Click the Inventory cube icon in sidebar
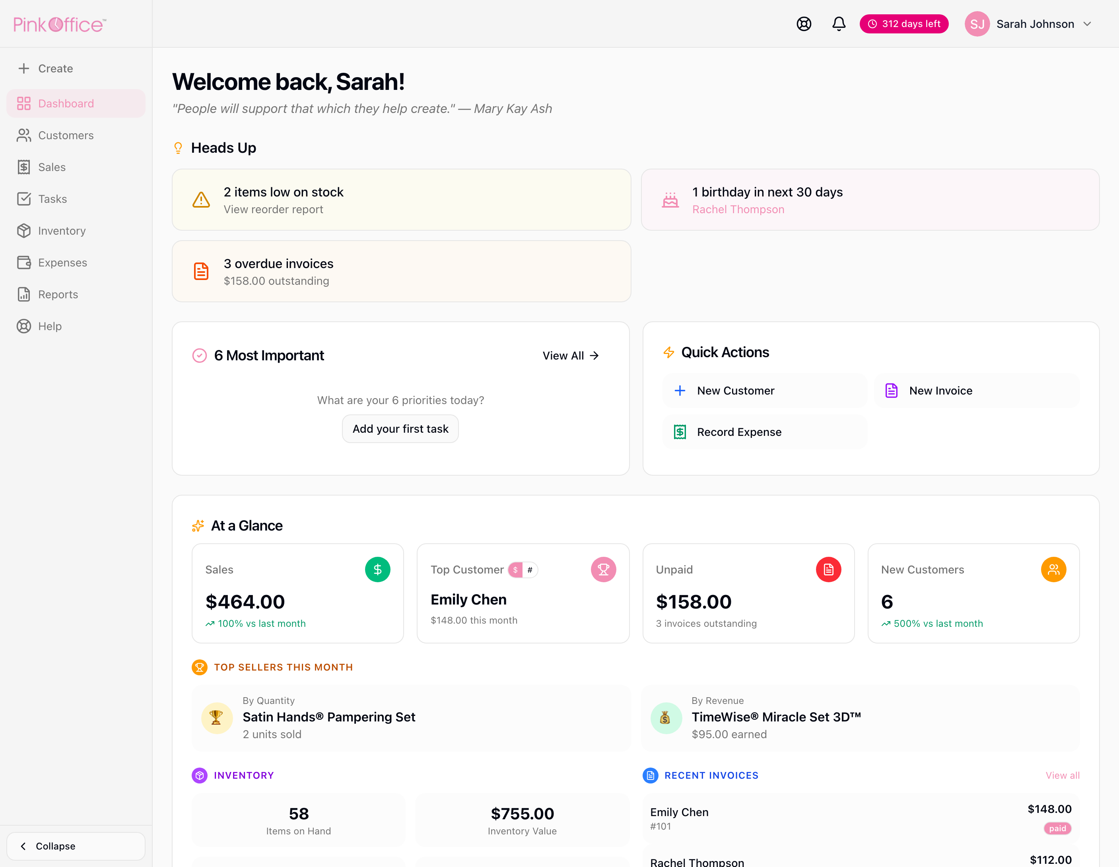The height and width of the screenshot is (867, 1119). [23, 231]
